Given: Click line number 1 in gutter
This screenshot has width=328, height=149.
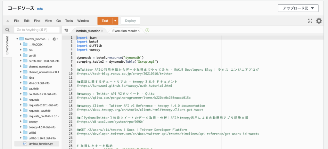Looking at the screenshot, I should click(71, 38).
